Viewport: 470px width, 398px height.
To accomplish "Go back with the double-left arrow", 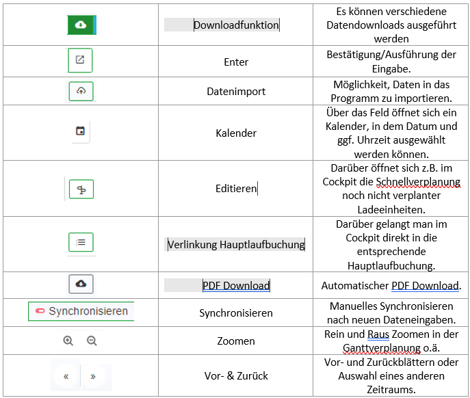I will coord(66,376).
